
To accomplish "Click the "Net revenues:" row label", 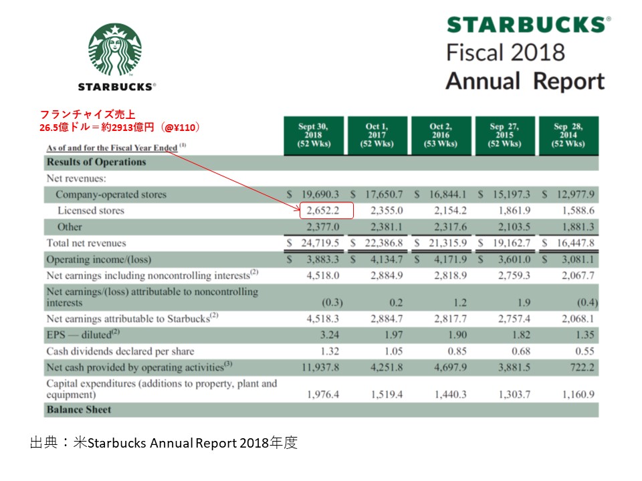I will [x=76, y=178].
